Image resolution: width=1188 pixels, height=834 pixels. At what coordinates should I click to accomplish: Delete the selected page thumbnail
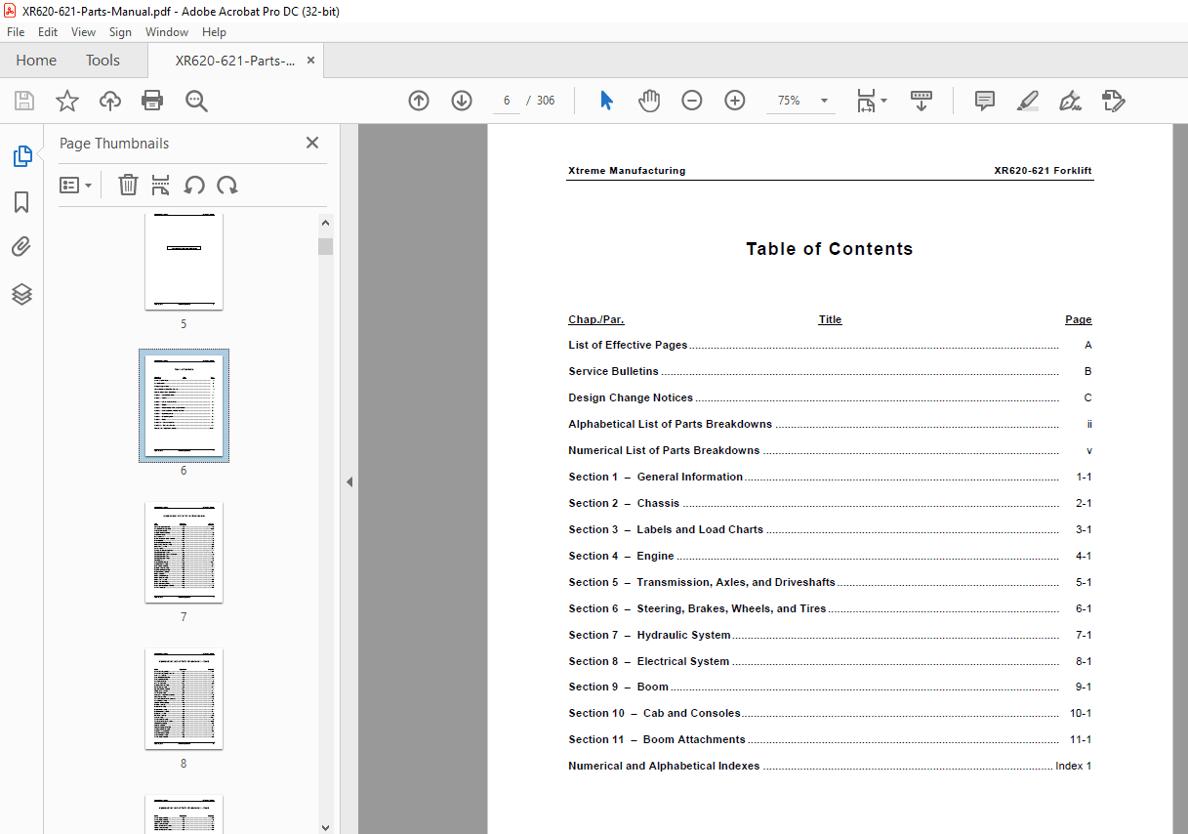pos(128,185)
